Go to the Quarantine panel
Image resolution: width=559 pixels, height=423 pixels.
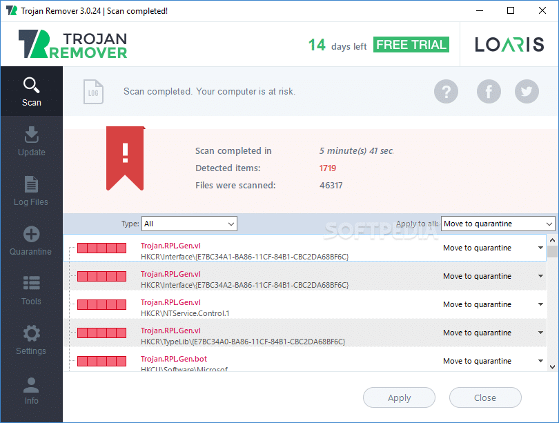coord(31,241)
